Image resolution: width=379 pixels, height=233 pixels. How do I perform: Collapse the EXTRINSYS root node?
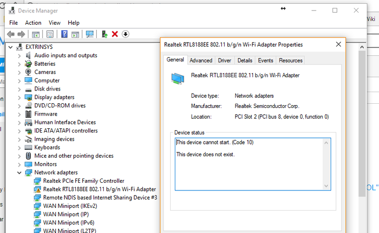11,47
